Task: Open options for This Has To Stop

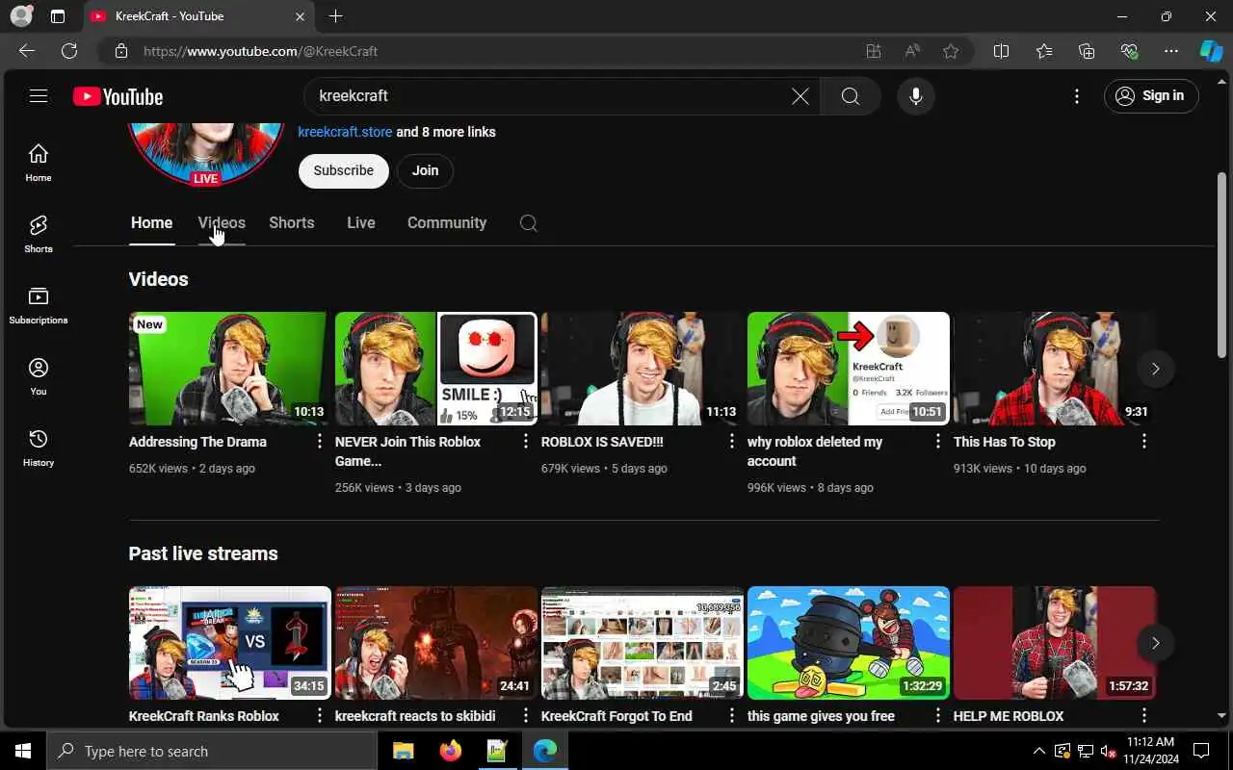Action: [1144, 442]
